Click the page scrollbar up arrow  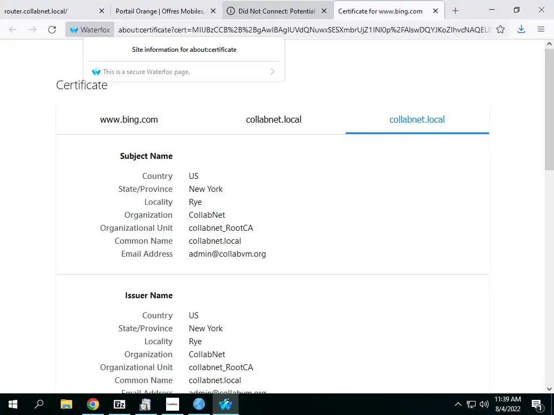click(549, 44)
